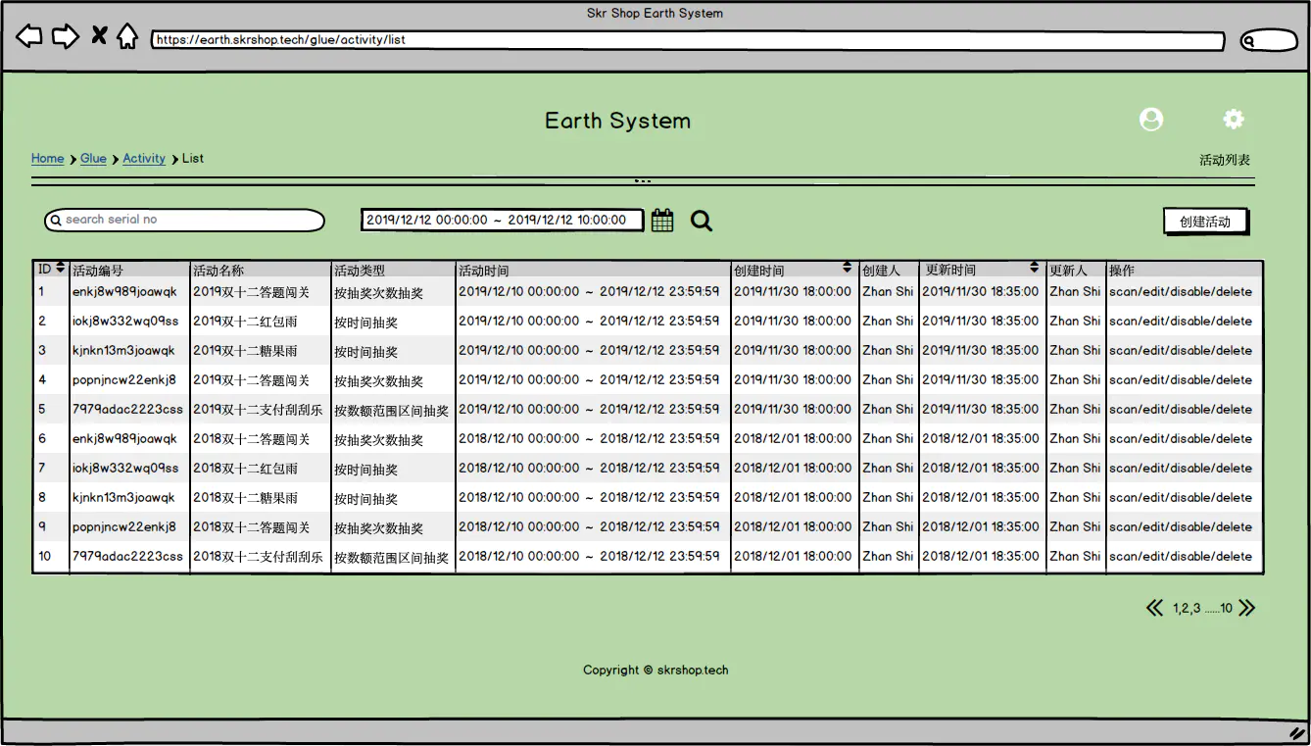Image resolution: width=1311 pixels, height=746 pixels.
Task: Click ID cell 9 in the table
Action: point(42,527)
